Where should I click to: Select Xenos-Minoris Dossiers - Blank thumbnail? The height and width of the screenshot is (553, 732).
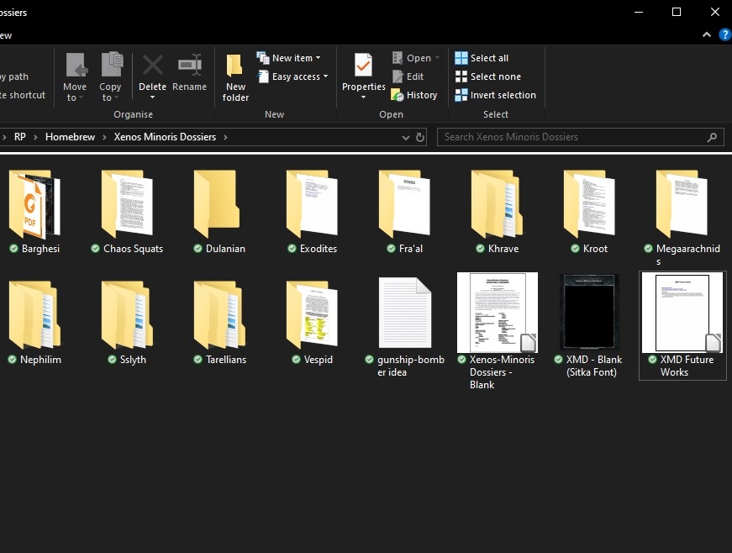[498, 313]
